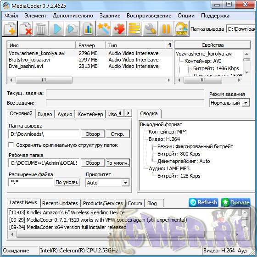Click the Рабочая папка path field
This screenshot has width=257, height=257.
point(44,163)
